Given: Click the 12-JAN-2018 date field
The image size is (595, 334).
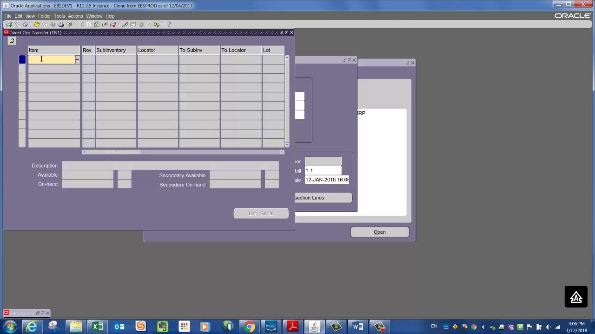Looking at the screenshot, I should (327, 180).
